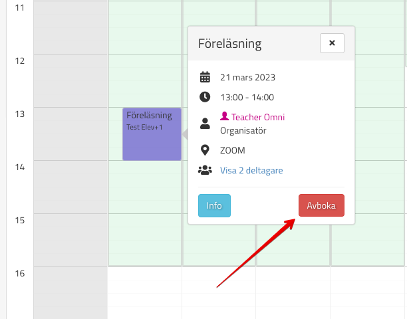407x319 pixels.
Task: Close the Föreläsning popup with the X
Action: coord(332,43)
